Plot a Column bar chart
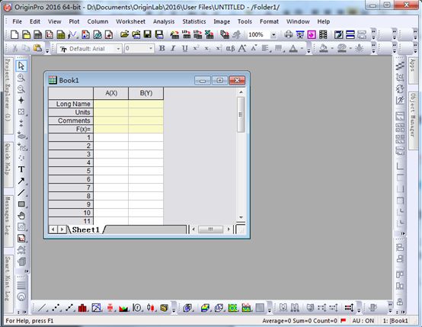This screenshot has width=422, height=327. pyautogui.click(x=82, y=308)
